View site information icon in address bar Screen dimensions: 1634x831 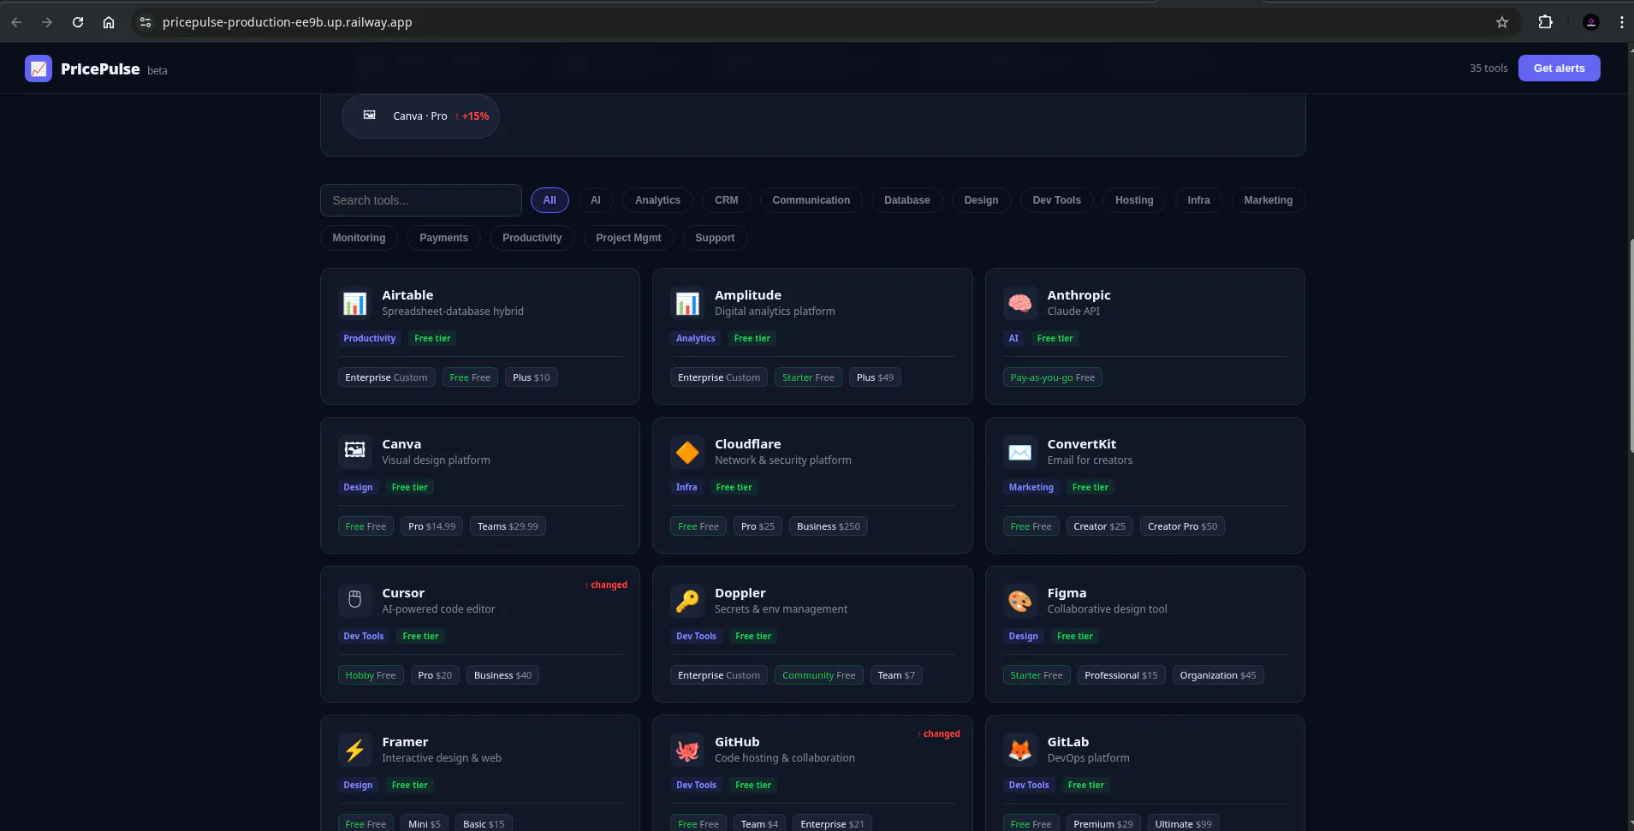[x=146, y=22]
